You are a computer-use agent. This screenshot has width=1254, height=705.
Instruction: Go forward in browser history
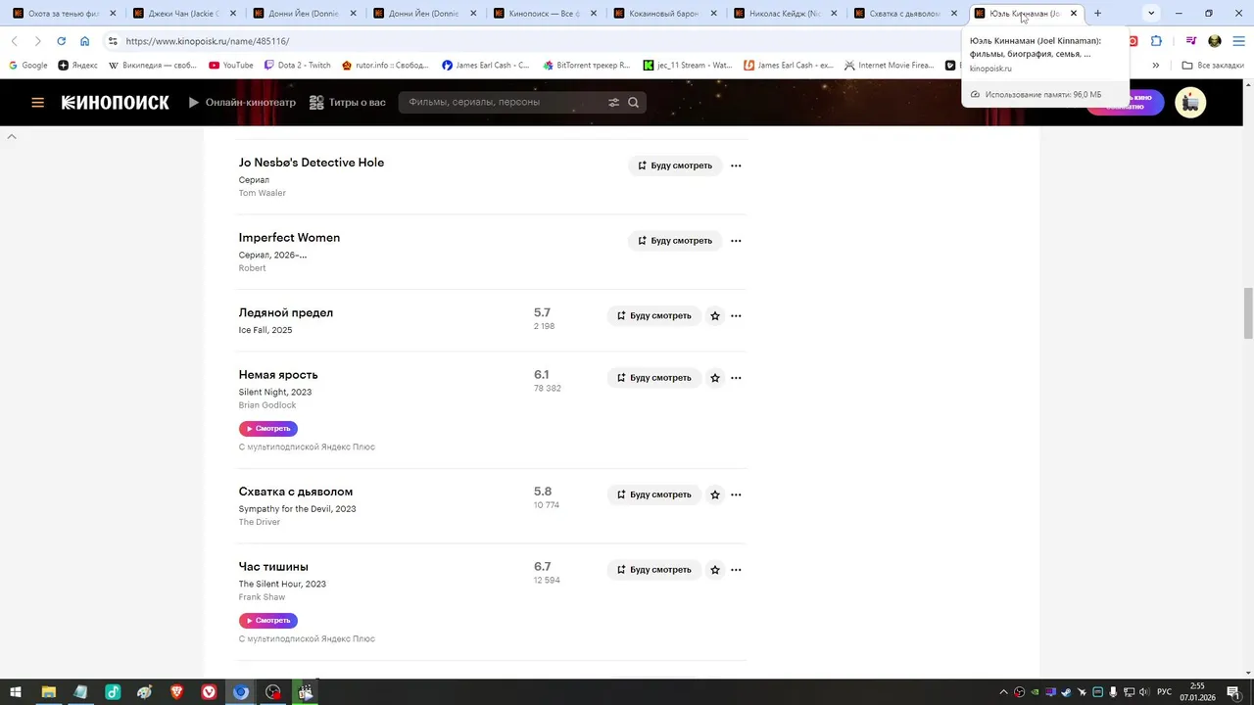click(x=37, y=41)
